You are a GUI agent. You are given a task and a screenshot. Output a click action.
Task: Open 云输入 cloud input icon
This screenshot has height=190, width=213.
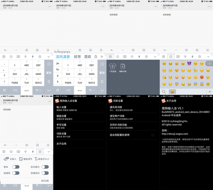(6, 159)
